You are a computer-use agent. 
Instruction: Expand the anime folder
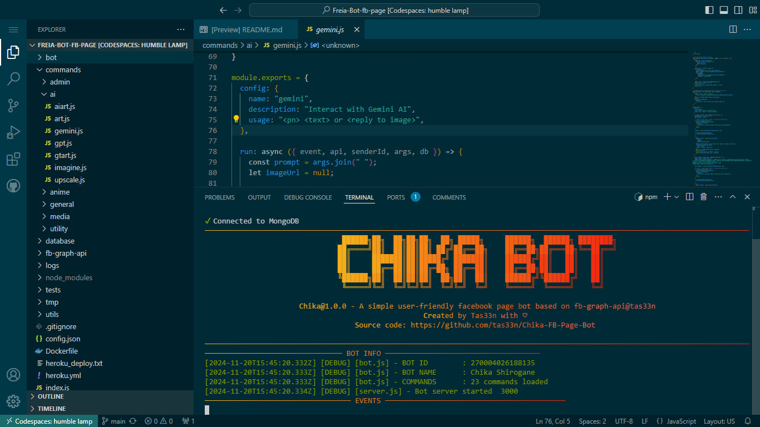pyautogui.click(x=60, y=192)
